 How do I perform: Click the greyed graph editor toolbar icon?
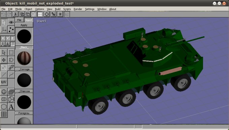(67, 14)
